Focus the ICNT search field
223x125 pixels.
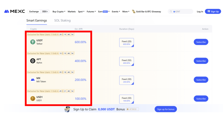[180, 11]
